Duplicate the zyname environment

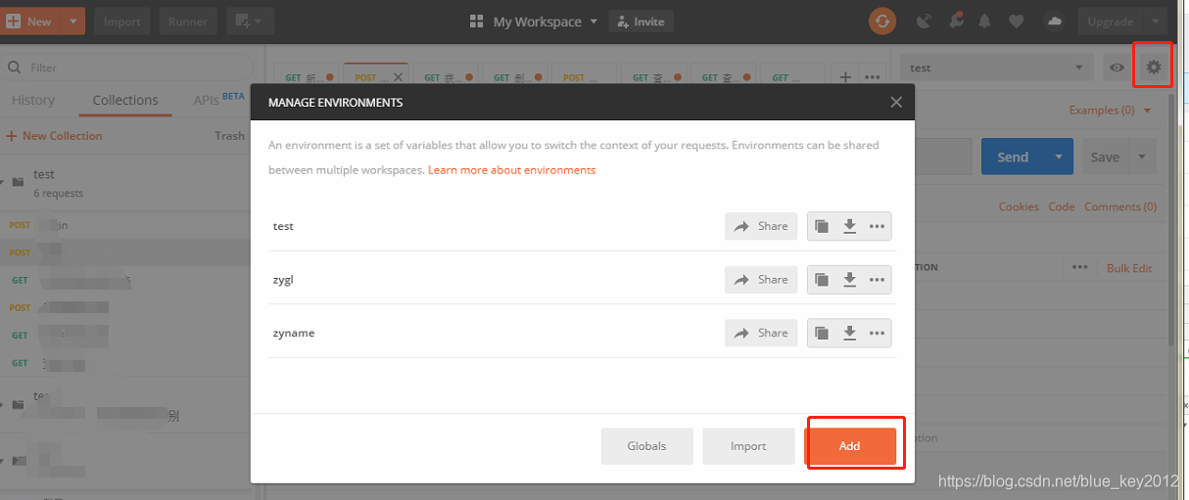click(x=822, y=333)
